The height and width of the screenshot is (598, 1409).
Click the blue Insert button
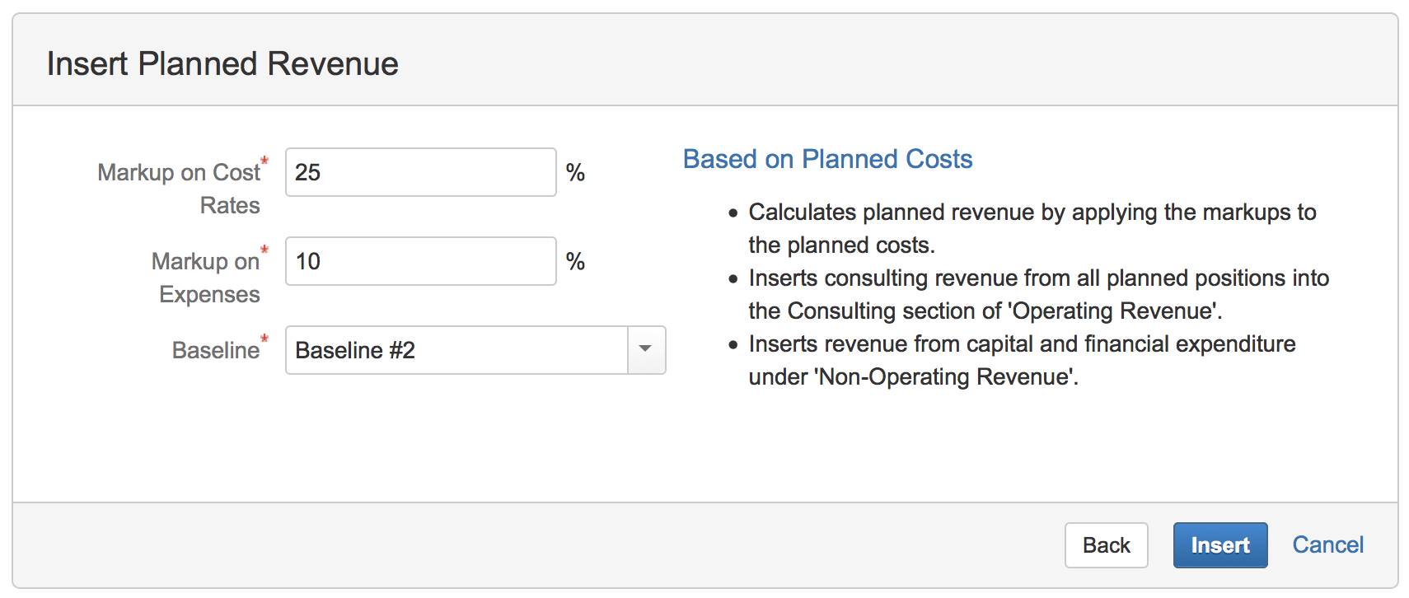pyautogui.click(x=1219, y=545)
